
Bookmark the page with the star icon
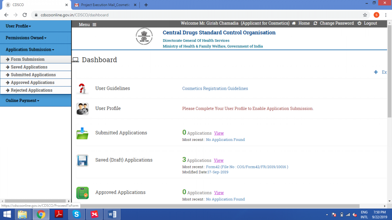(365, 15)
